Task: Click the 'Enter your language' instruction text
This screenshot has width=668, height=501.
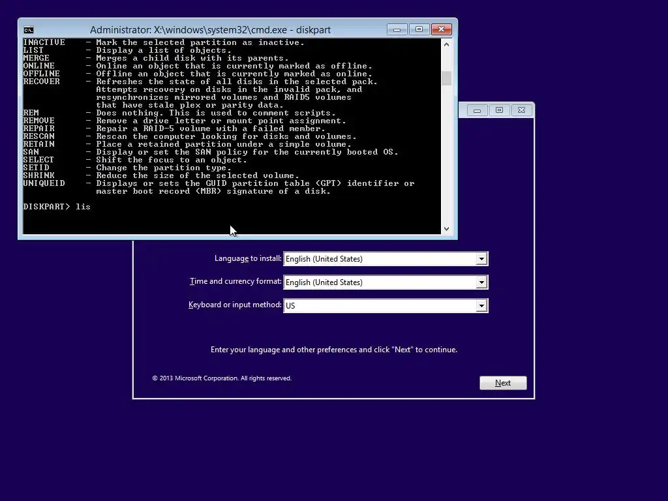Action: [334, 350]
